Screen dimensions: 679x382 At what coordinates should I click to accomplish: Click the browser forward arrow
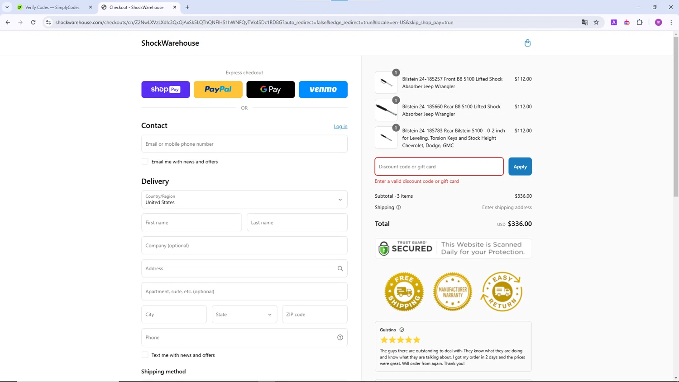tap(20, 22)
